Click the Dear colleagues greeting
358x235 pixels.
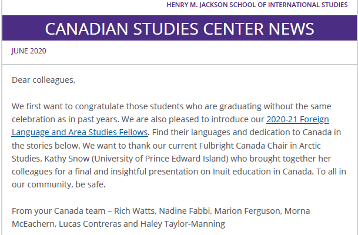(x=44, y=80)
